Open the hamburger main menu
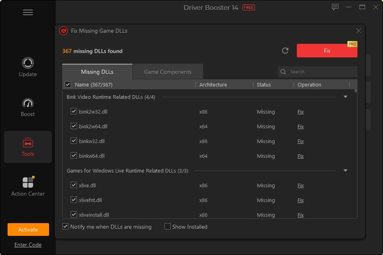This screenshot has height=255, width=383. pos(28,12)
